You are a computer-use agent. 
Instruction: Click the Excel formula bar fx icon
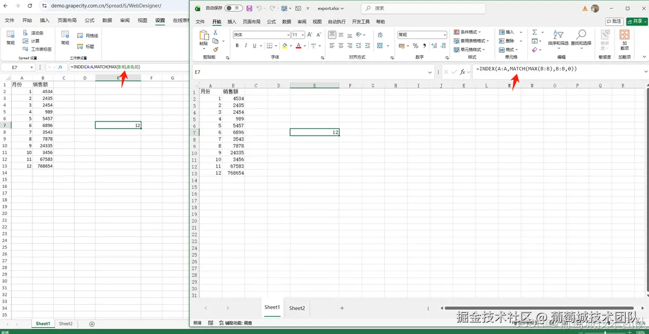[462, 72]
